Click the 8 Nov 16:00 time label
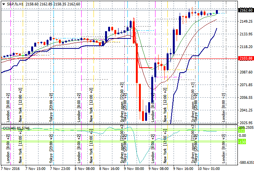Image resolution: width=254 pixels, height=173 pixels. pyautogui.click(x=109, y=169)
